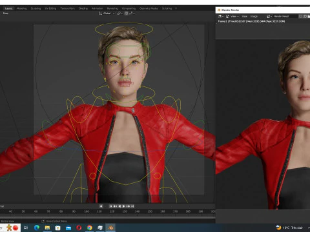Click new image icon beside Render Result
Screen dimensions: 310x232
[305, 16]
